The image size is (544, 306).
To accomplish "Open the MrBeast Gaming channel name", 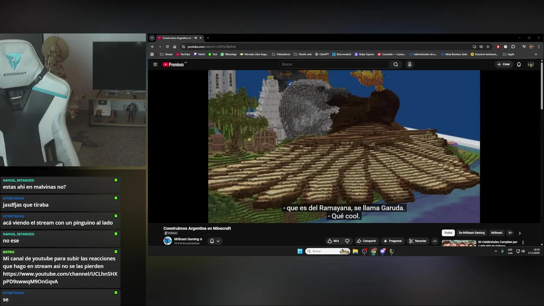I will click(187, 239).
